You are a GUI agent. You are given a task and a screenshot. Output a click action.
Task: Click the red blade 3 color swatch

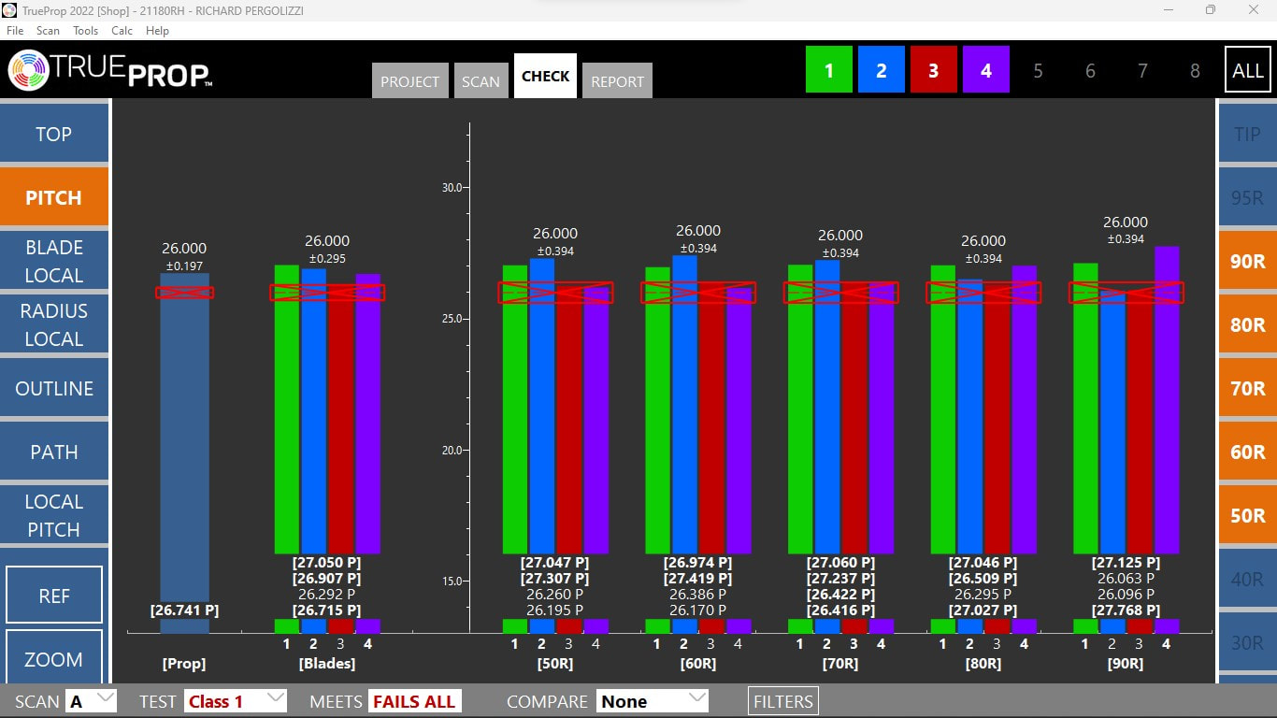[x=933, y=70]
